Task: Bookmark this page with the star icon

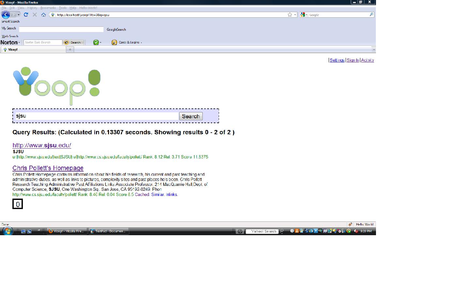Action: click(x=290, y=15)
